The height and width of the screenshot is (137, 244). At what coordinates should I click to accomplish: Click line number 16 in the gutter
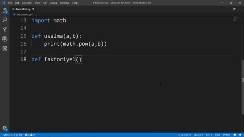pyautogui.click(x=23, y=44)
